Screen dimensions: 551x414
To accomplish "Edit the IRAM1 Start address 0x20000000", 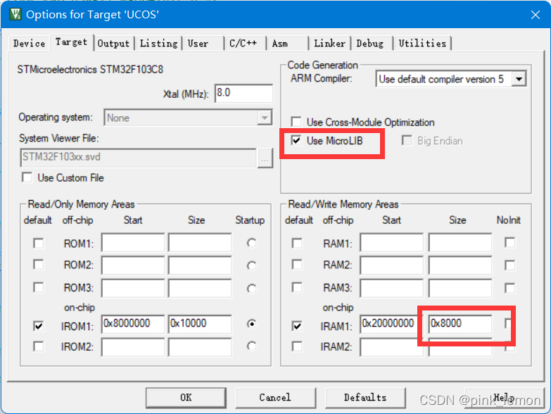I will click(391, 324).
